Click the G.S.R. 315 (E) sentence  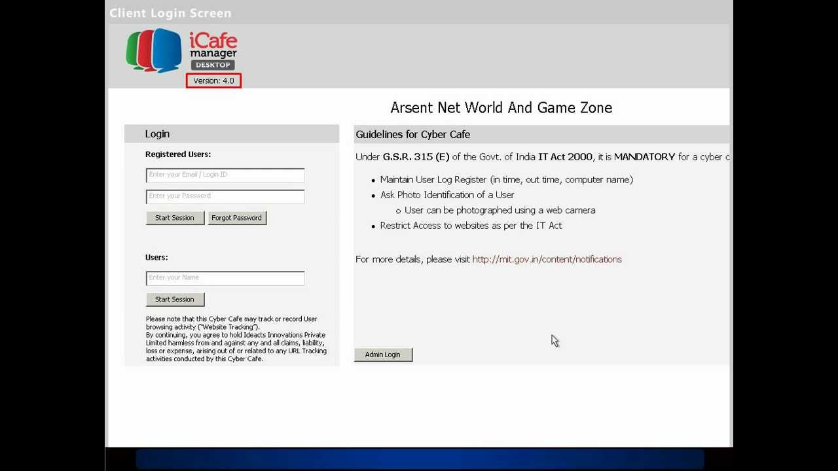point(542,157)
